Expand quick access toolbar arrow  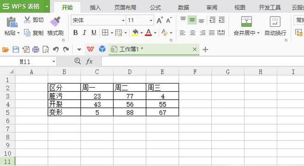click(x=79, y=50)
